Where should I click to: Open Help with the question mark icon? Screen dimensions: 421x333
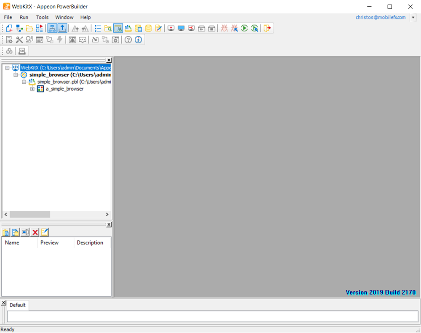click(128, 40)
